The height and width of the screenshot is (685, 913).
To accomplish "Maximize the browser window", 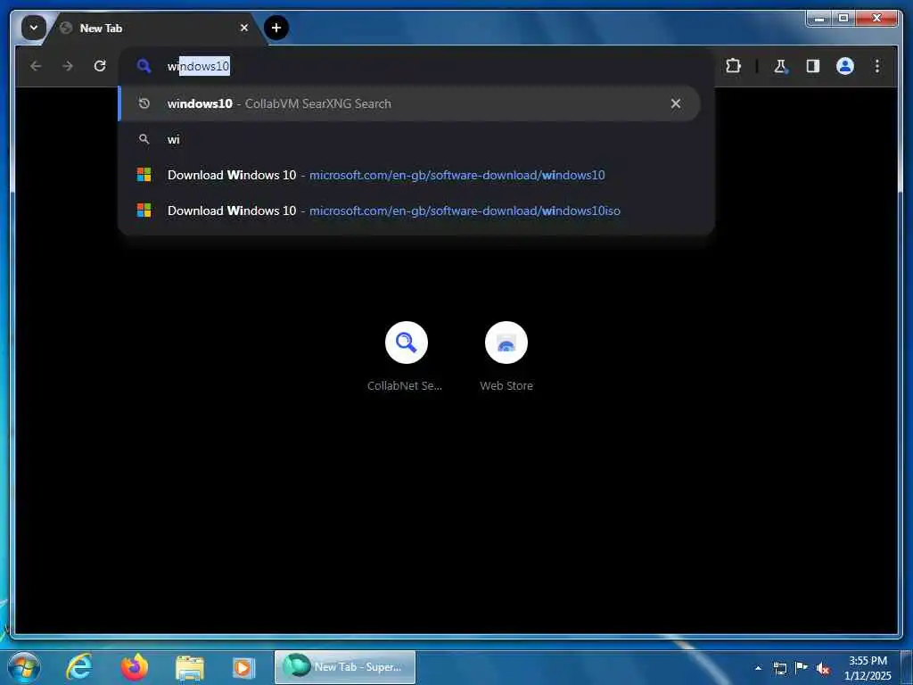I will pyautogui.click(x=843, y=18).
